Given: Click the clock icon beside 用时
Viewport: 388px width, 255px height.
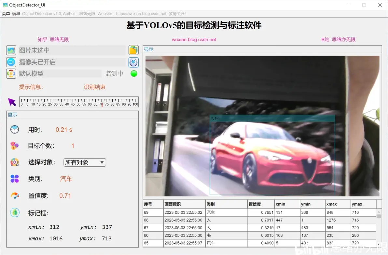Looking at the screenshot, I should pos(15,129).
